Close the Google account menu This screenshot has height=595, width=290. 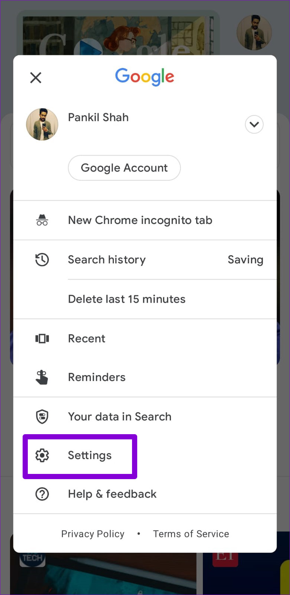[36, 78]
